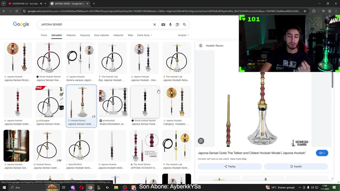Viewport: 340px width, 191px height.
Task: Click the Chrome icon in the taskbar
Action: [90, 188]
